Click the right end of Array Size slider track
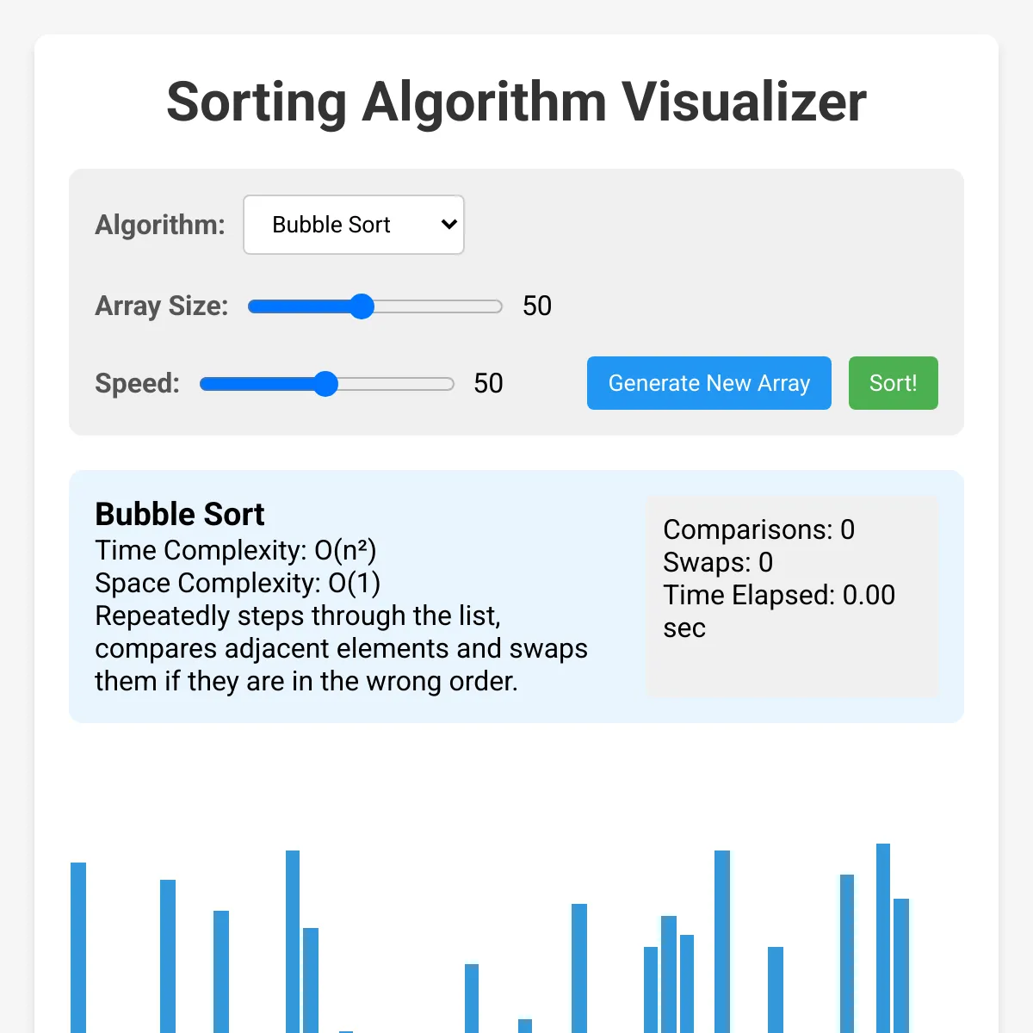The height and width of the screenshot is (1033, 1033). [x=497, y=306]
